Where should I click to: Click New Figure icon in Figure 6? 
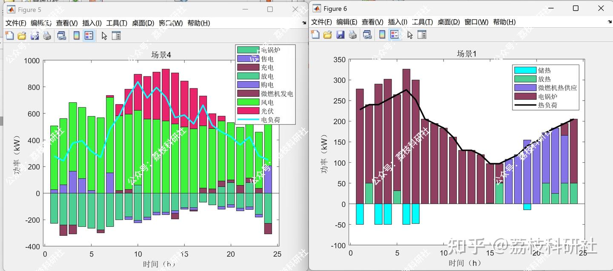(x=315, y=35)
